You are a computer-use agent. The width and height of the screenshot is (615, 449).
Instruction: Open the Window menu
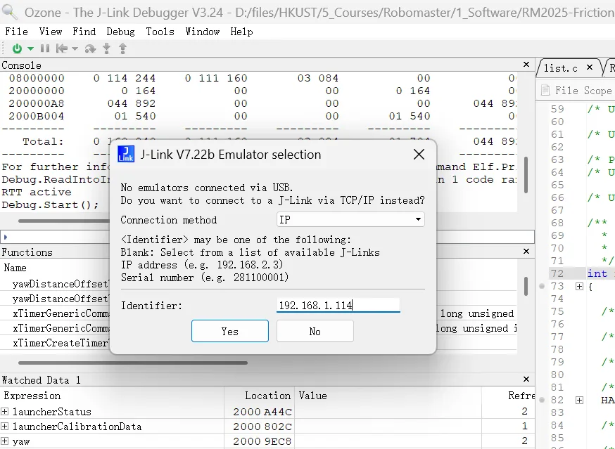click(x=203, y=32)
